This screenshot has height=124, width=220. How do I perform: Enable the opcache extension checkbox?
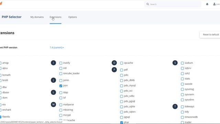pos(121,63)
